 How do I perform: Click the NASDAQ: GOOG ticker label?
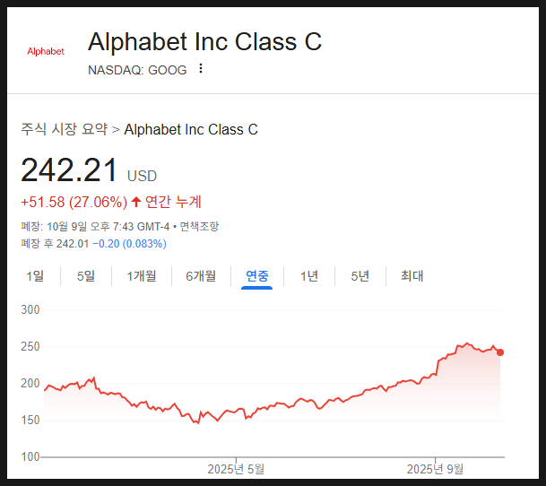(x=137, y=70)
